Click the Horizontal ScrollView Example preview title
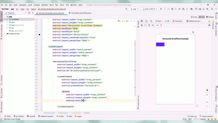 click(x=175, y=39)
